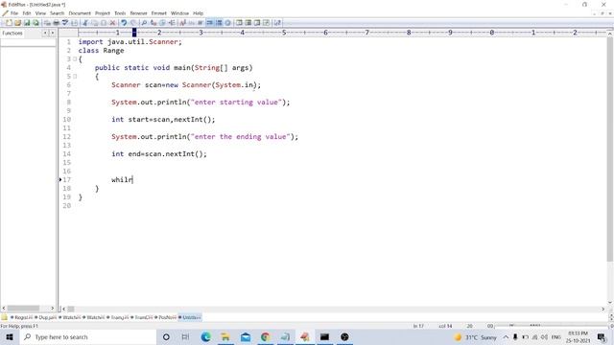Click the 'class Range' code line
The height and width of the screenshot is (345, 614).
click(x=101, y=51)
